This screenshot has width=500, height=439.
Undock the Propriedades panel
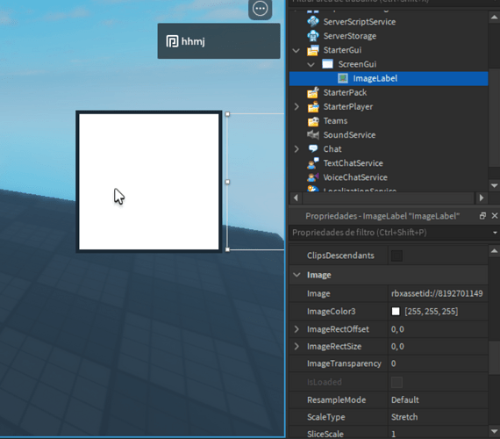tap(482, 216)
